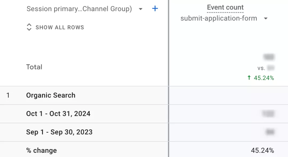The height and width of the screenshot is (157, 288).
Task: Select the % change row label
Action: [x=41, y=150]
